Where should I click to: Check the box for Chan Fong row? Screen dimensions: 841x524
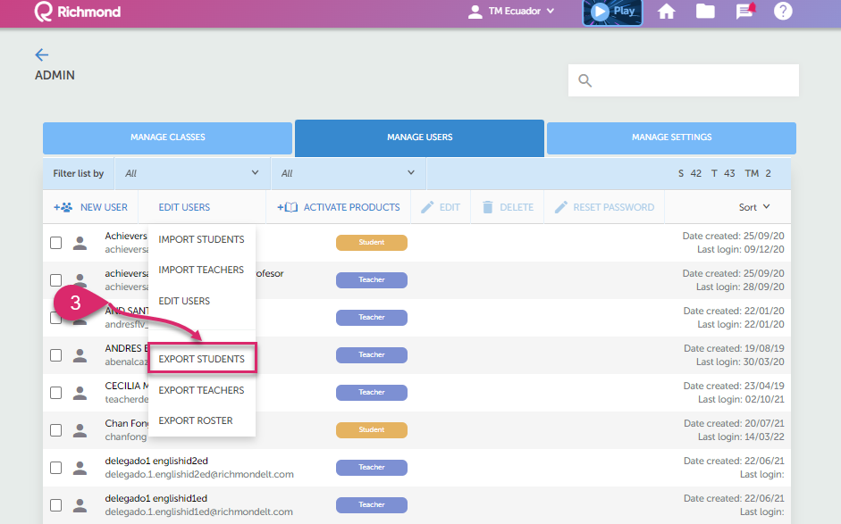(55, 430)
